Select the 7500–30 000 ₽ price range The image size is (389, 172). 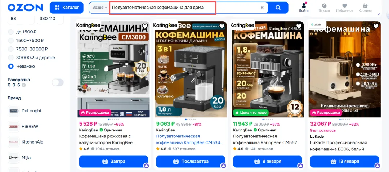(x=28, y=49)
